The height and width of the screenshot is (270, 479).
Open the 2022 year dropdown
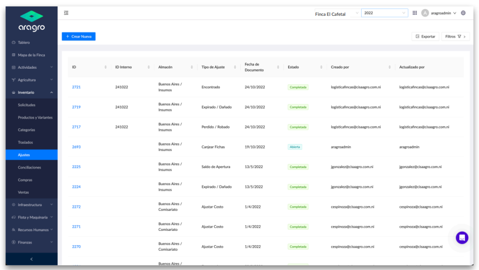click(385, 13)
